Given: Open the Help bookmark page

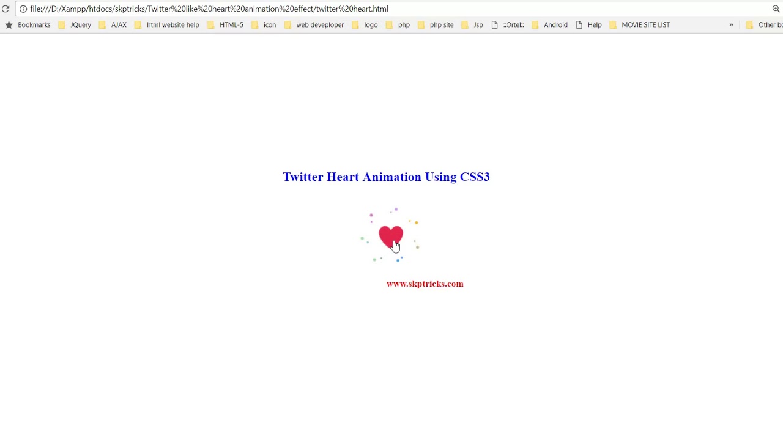Looking at the screenshot, I should [x=588, y=24].
